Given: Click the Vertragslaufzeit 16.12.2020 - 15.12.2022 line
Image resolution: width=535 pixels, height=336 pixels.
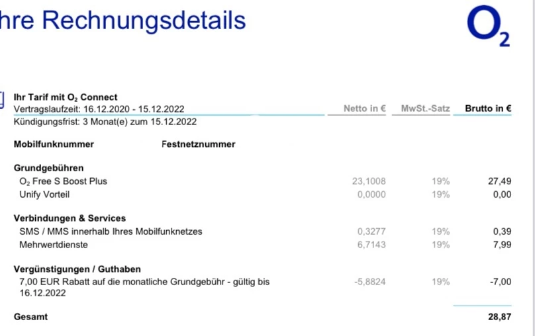Looking at the screenshot, I should click(99, 109).
